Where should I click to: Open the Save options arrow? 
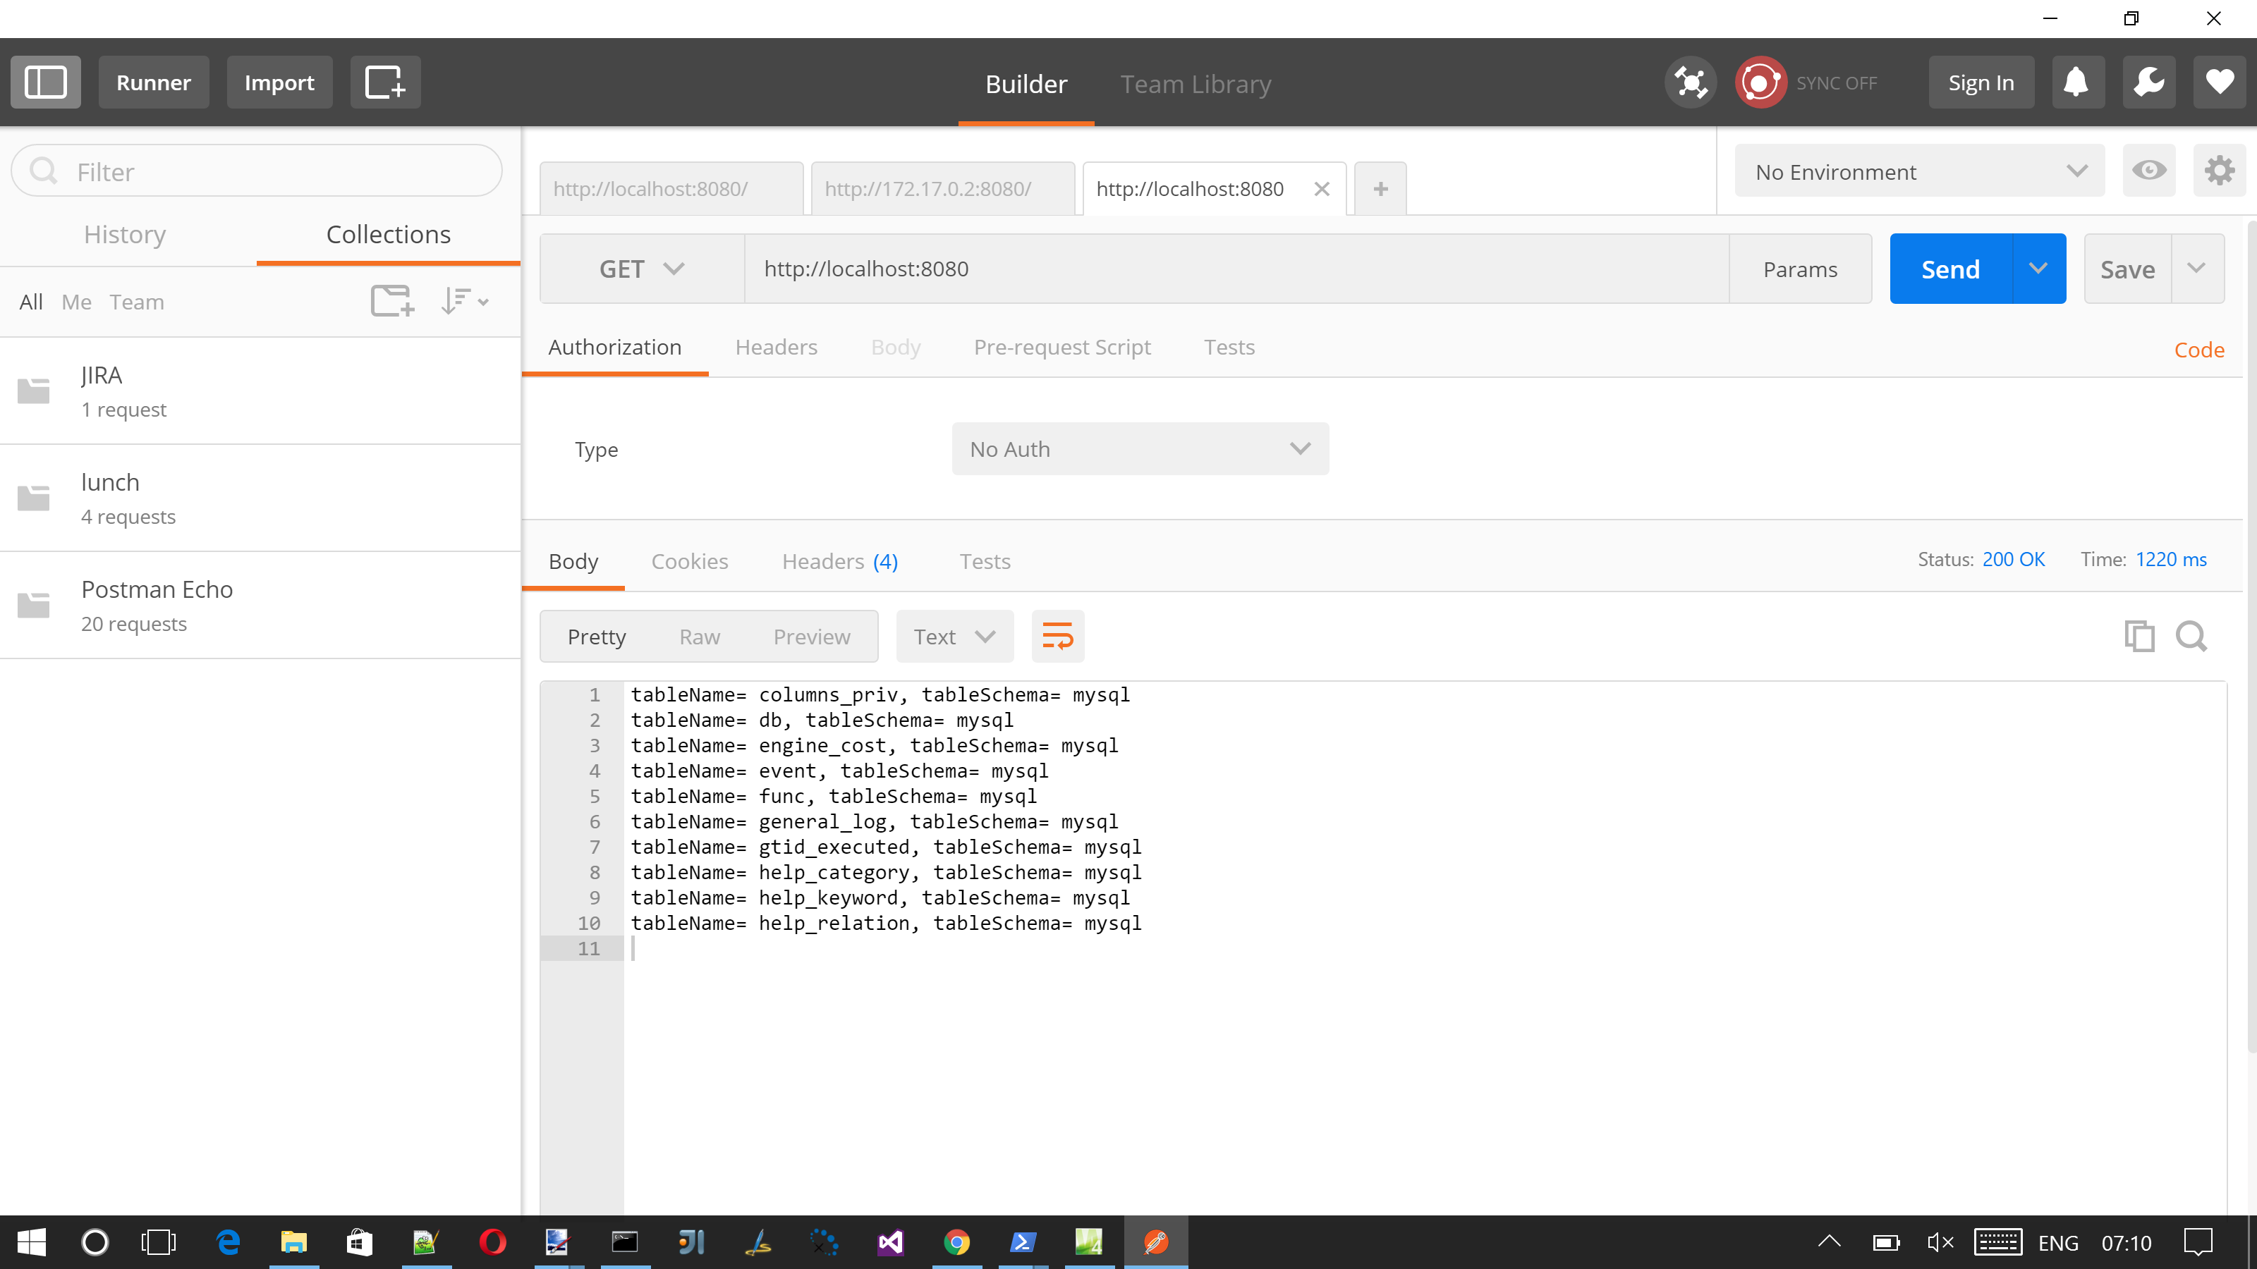(x=2196, y=269)
